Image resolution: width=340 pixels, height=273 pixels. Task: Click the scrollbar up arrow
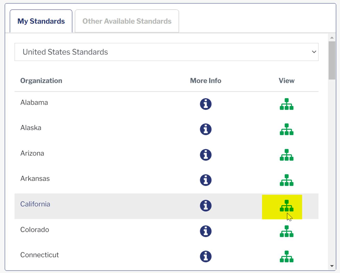click(332, 38)
